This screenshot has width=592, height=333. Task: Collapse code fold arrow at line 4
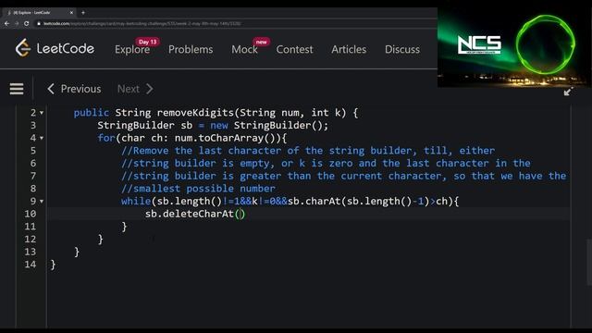(x=42, y=138)
